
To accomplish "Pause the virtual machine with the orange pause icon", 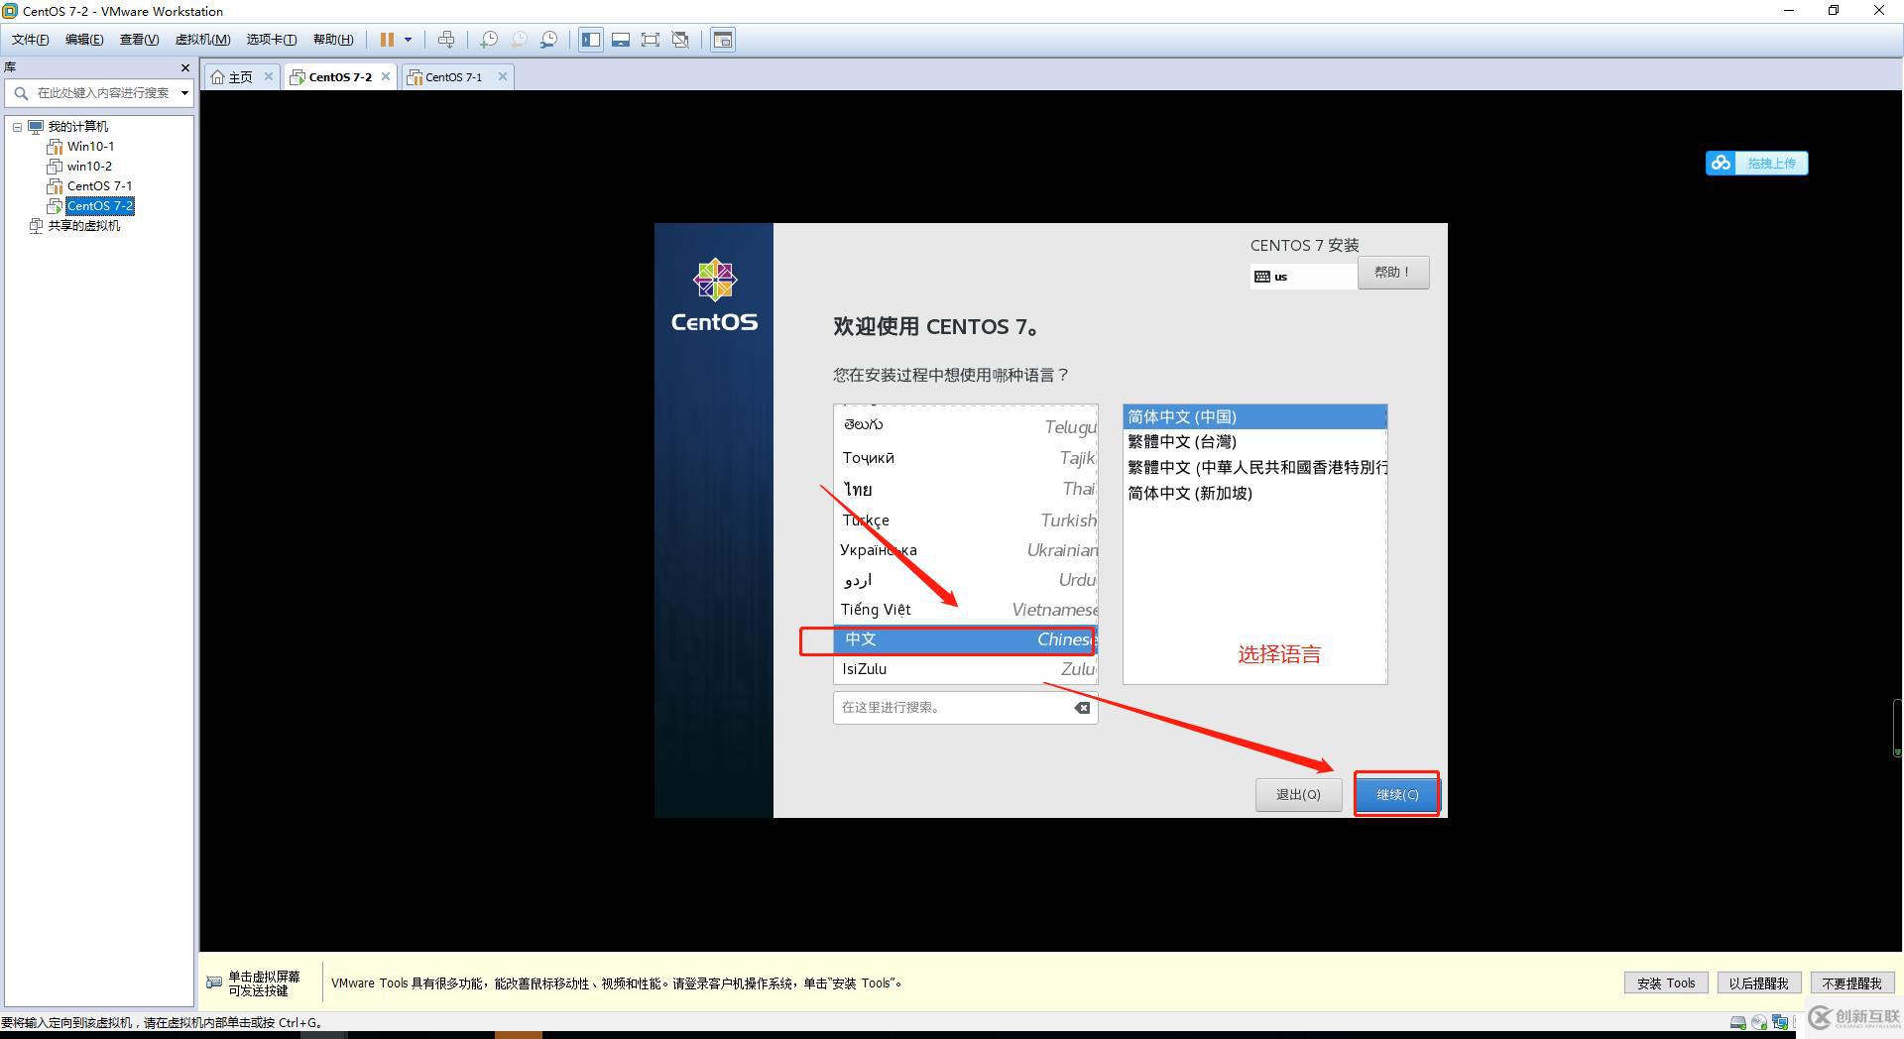I will click(x=387, y=40).
